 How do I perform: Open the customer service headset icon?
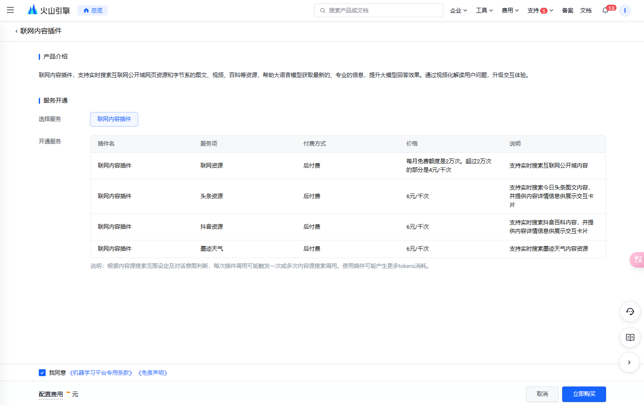630,312
